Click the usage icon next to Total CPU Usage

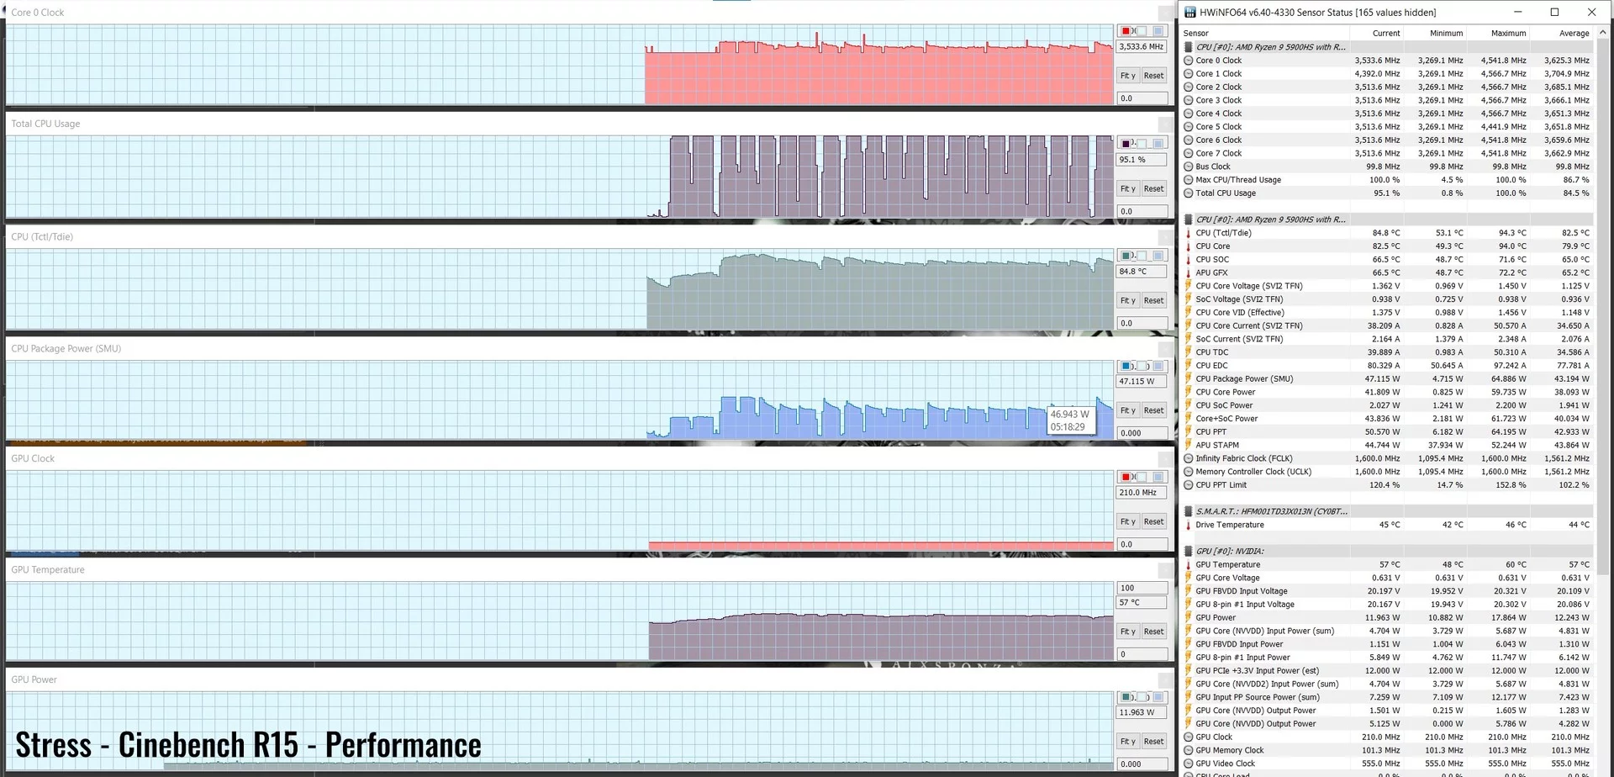coord(1189,193)
